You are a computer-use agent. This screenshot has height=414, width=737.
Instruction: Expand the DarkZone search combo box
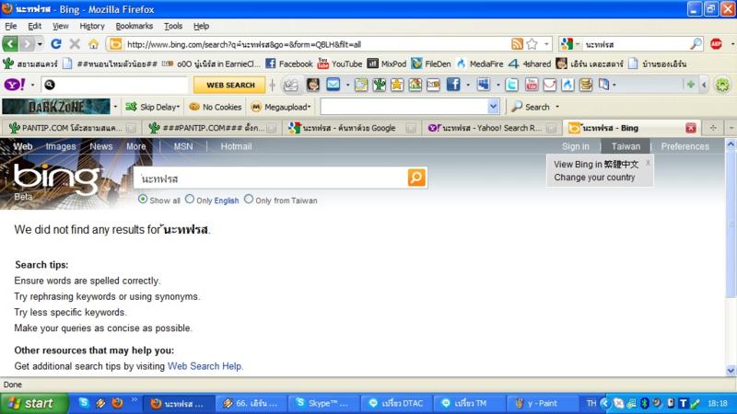(x=493, y=107)
